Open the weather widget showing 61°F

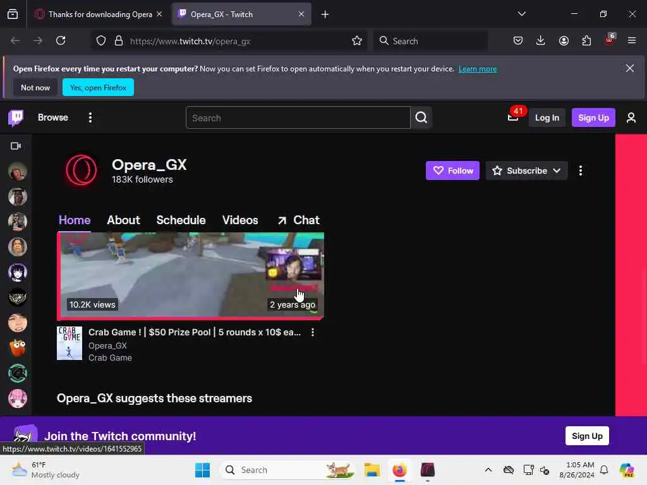tap(45, 470)
